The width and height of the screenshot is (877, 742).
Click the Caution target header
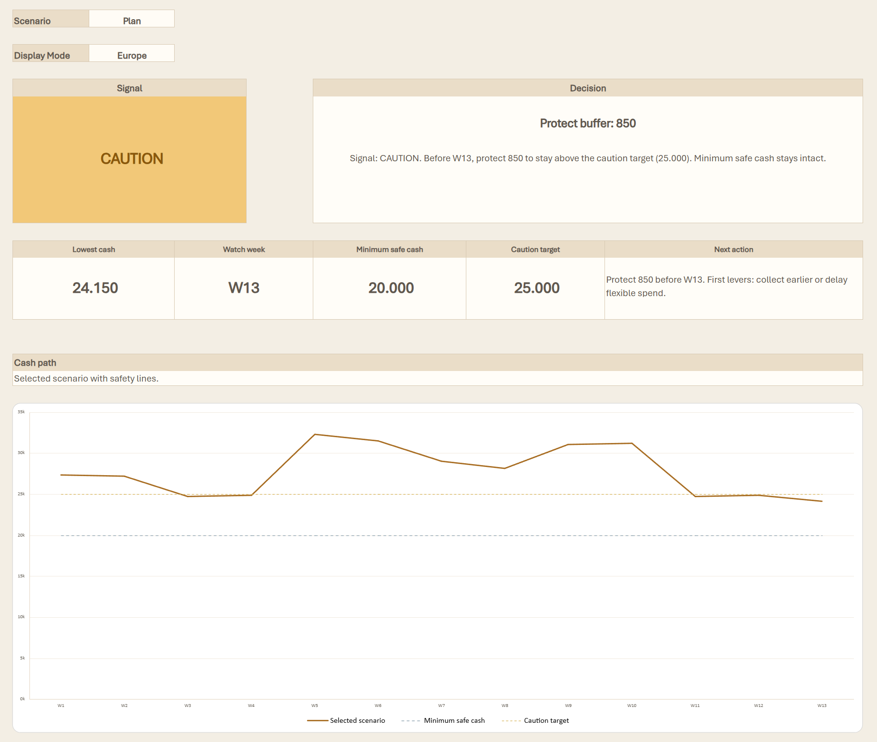[535, 250]
